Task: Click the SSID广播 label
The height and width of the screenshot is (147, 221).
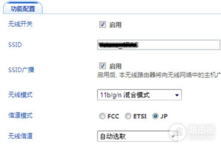Action: coord(21,70)
